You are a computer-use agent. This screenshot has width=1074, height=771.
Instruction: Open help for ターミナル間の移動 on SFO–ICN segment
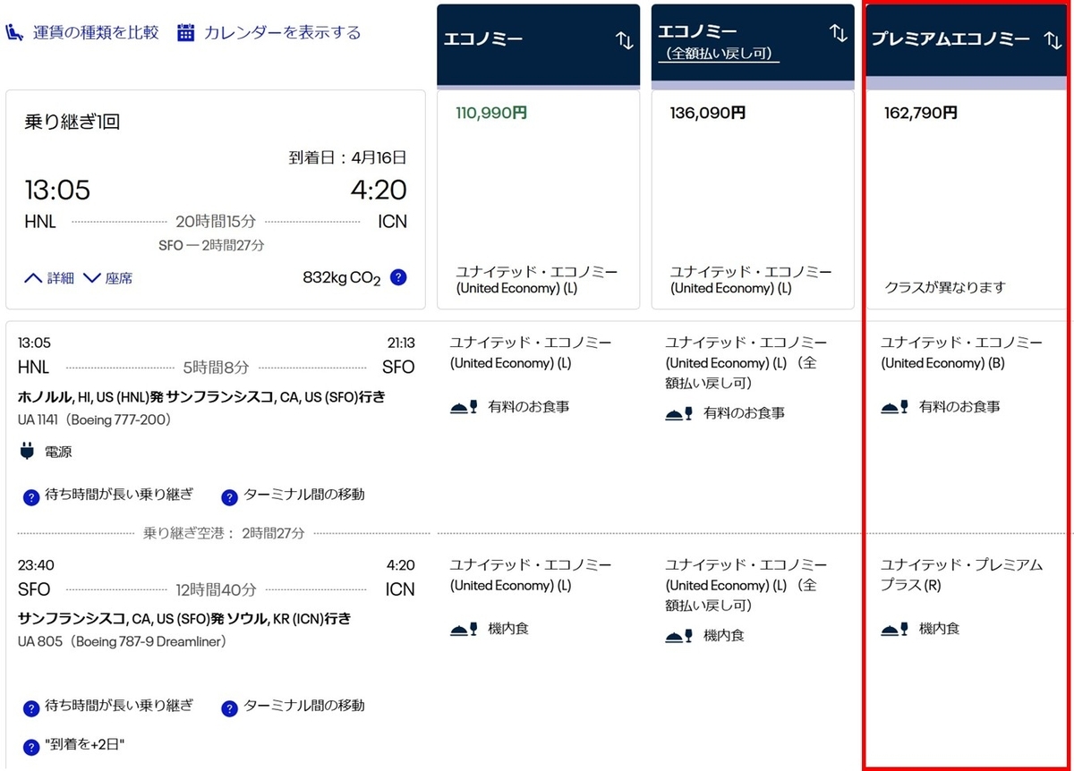point(229,707)
